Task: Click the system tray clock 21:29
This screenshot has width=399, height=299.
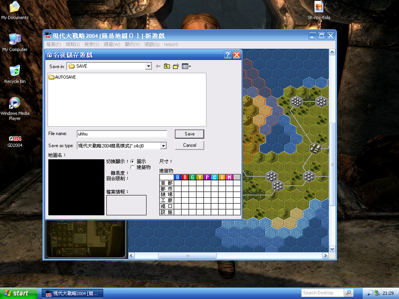Action: click(388, 293)
